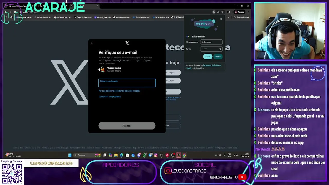The width and height of the screenshot is (329, 185).
Task: Bookmark this page with the star icon
Action: (x=222, y=12)
